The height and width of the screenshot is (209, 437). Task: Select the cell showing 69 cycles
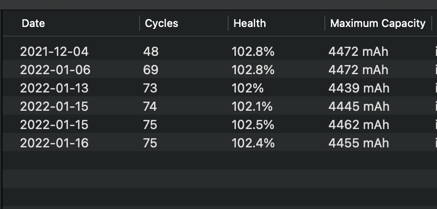click(x=151, y=70)
